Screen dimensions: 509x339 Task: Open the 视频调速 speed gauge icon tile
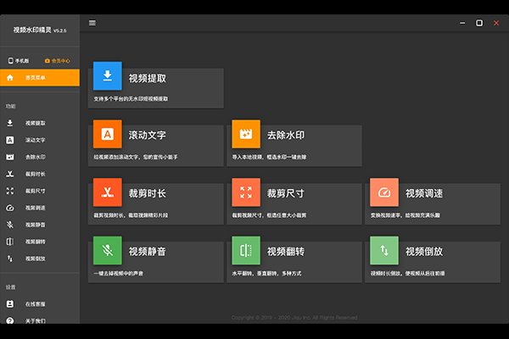point(384,192)
